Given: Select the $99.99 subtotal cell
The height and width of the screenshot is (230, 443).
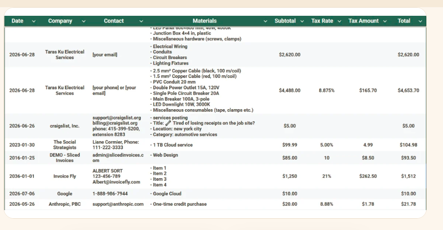Looking at the screenshot, I should [x=290, y=145].
